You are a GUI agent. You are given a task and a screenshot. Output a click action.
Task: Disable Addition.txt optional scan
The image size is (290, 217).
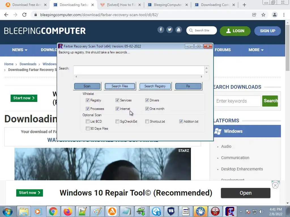coord(181,121)
